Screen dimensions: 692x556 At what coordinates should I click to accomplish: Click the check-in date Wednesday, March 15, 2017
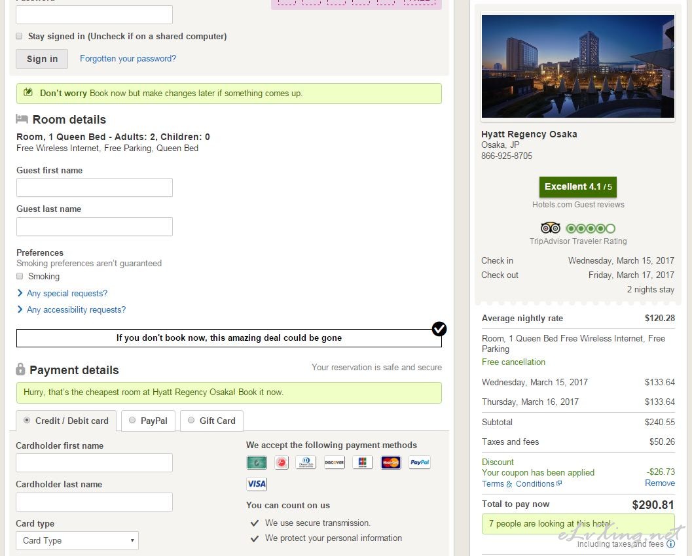(621, 260)
